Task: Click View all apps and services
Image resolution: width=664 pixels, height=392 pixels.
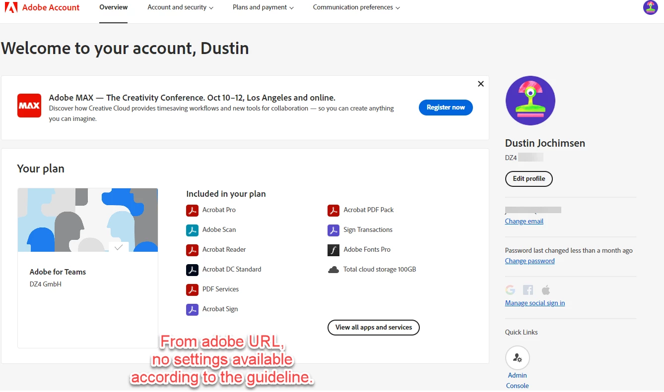Action: (x=374, y=328)
